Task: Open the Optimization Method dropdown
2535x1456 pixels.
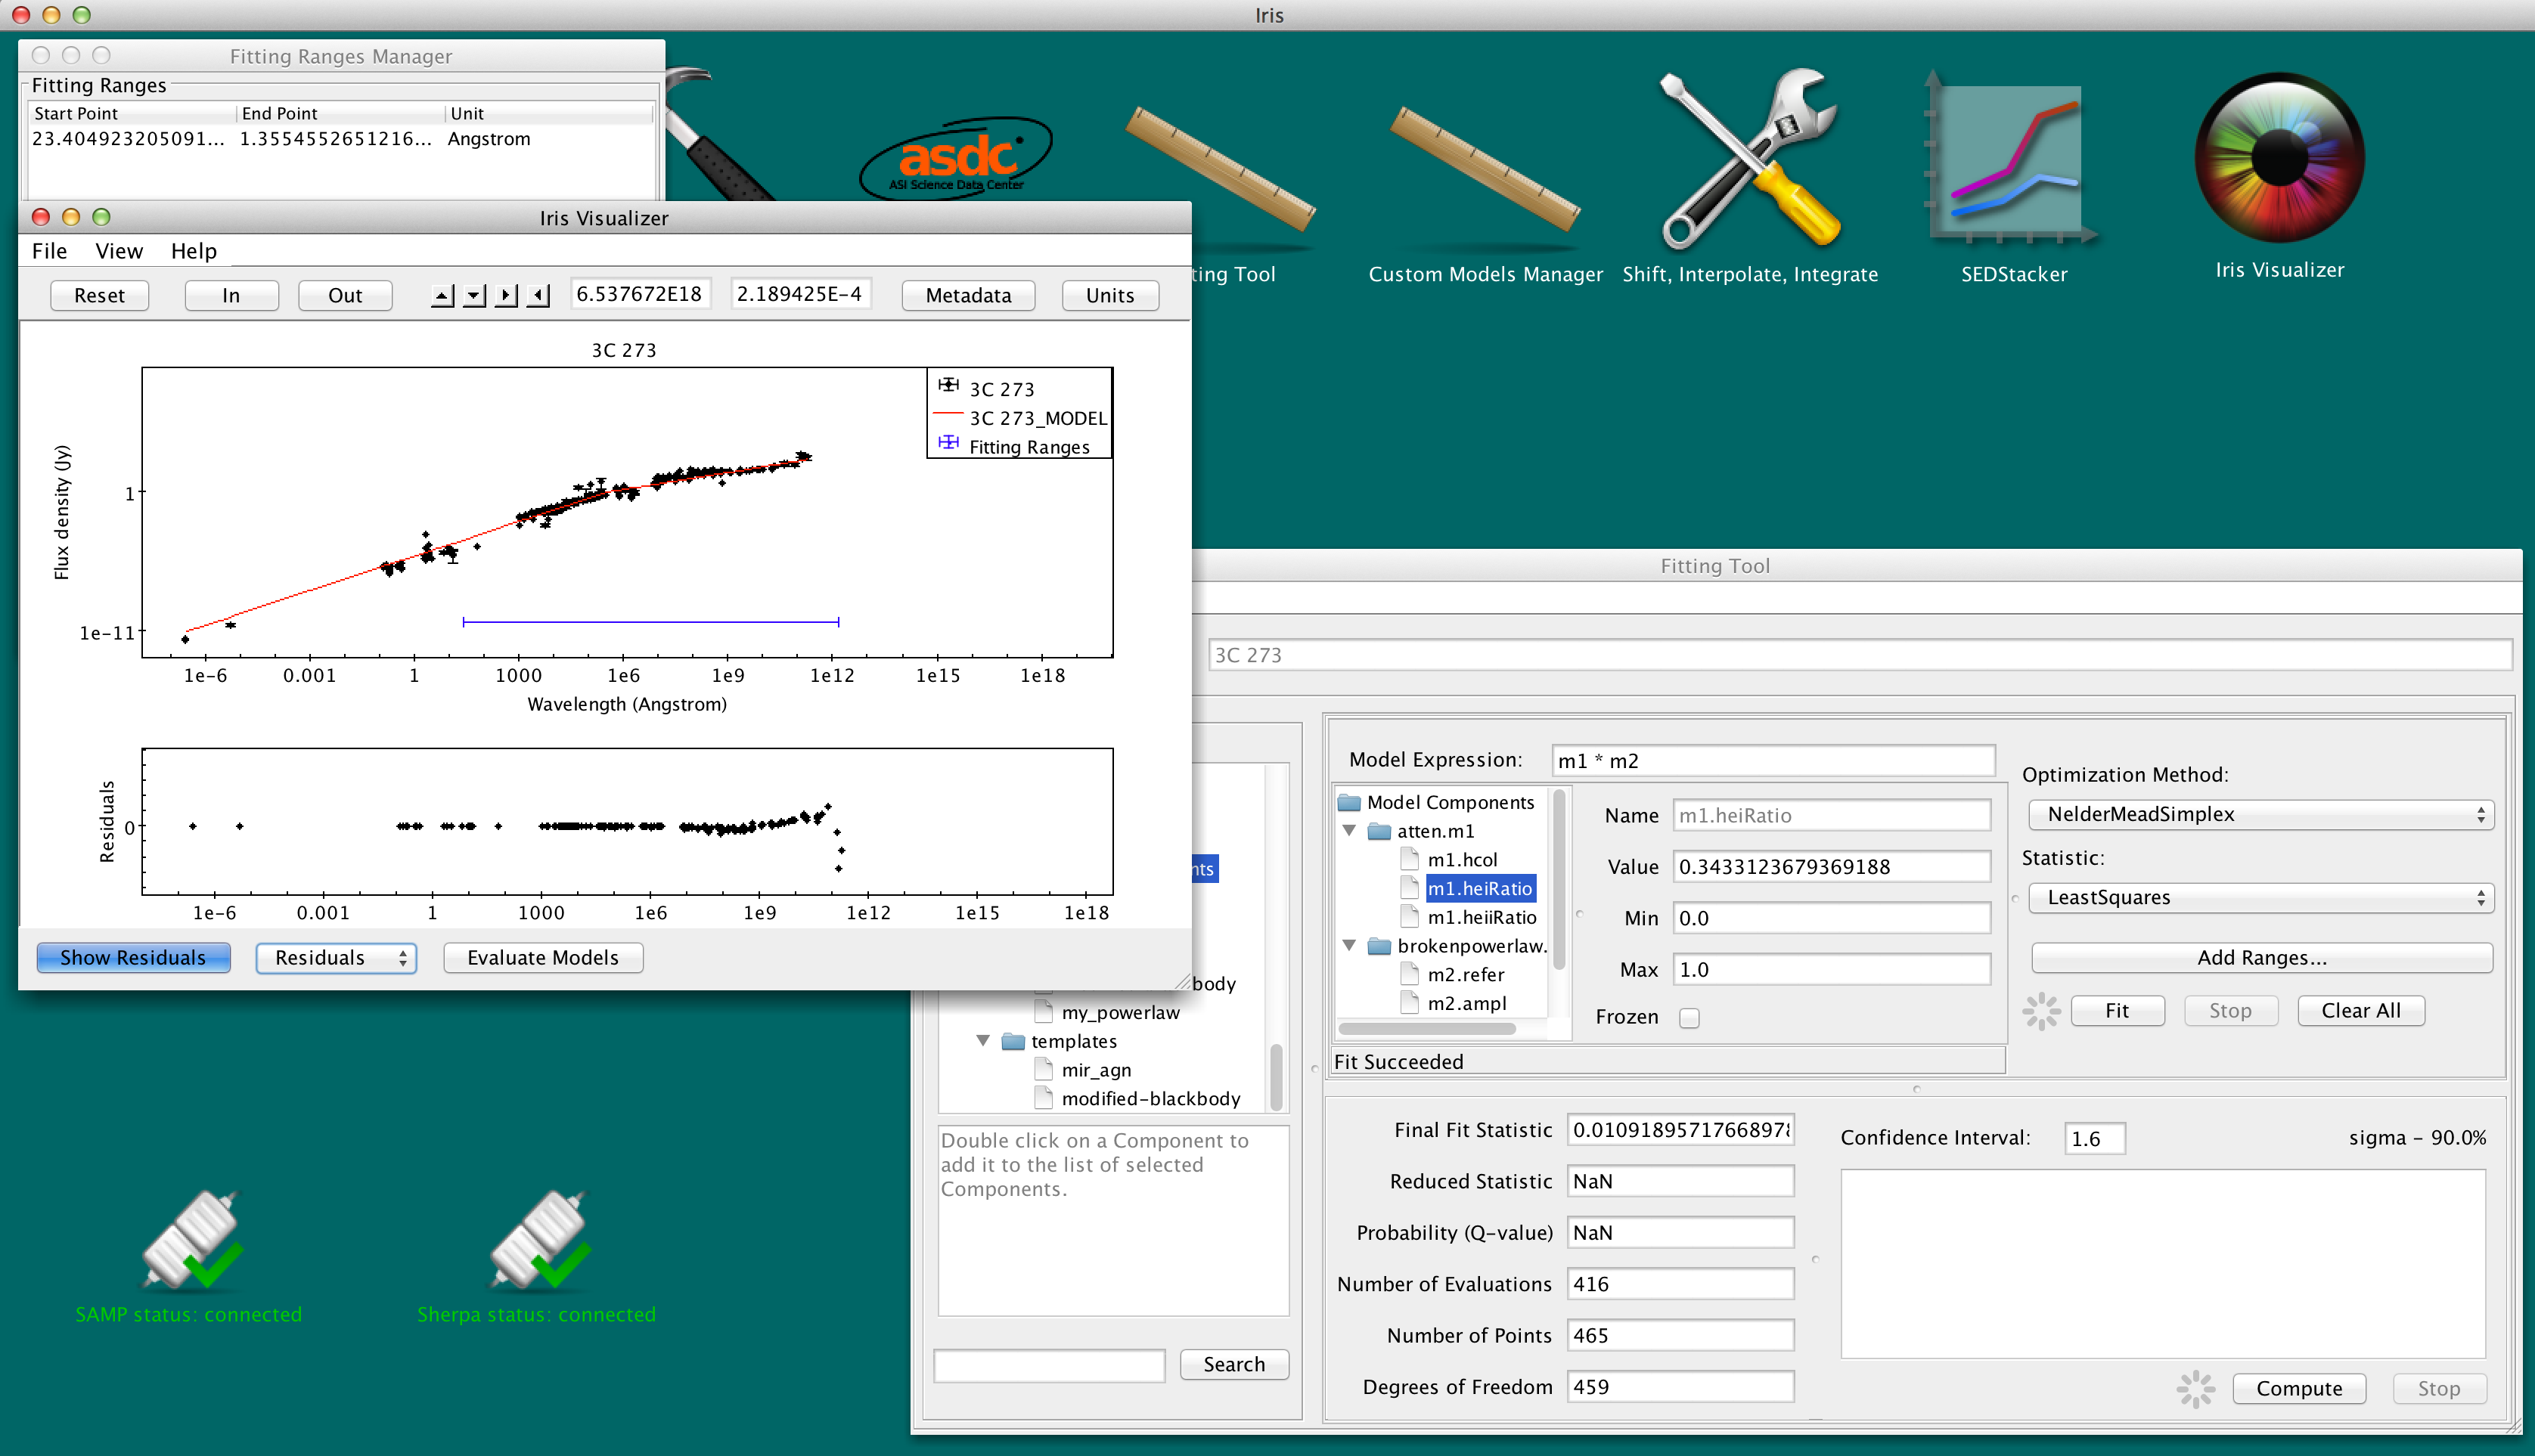Action: pos(2261,814)
